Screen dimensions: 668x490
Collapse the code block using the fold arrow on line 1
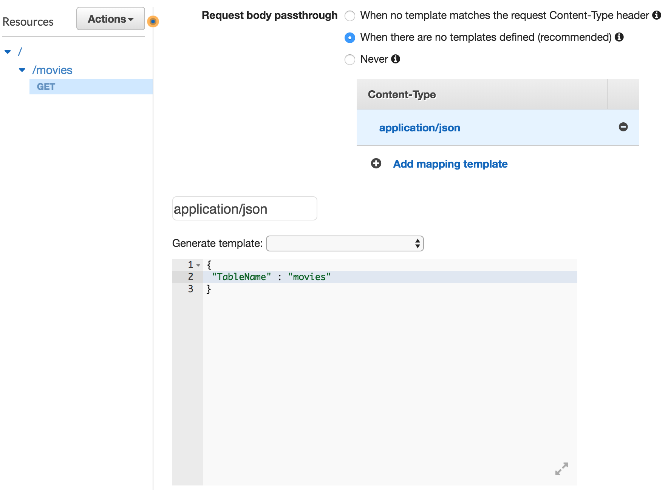198,265
